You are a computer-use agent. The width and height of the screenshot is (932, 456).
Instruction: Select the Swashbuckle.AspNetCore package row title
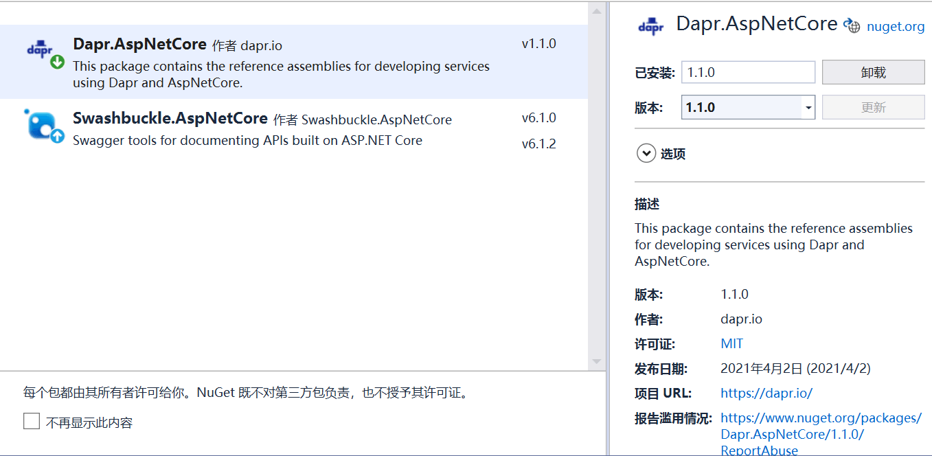coord(170,118)
